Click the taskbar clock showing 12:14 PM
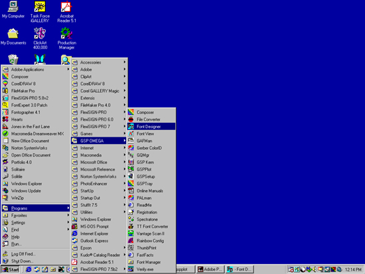Screen dimensions: 365x274 pyautogui.click(x=353, y=269)
